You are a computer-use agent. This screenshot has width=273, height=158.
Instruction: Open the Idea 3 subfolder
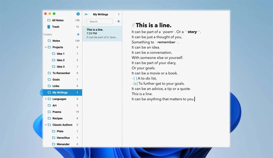[x=62, y=67]
